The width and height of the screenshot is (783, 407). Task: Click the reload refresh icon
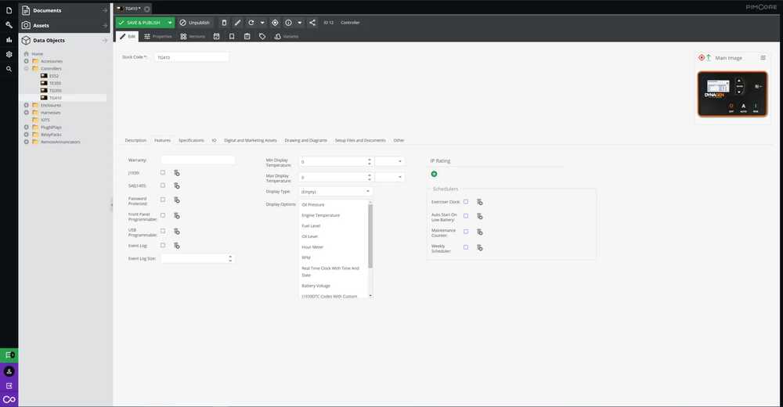tap(251, 23)
